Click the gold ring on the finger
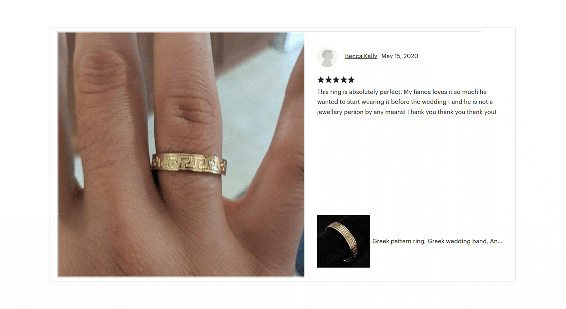This screenshot has width=566, height=309. (x=189, y=164)
